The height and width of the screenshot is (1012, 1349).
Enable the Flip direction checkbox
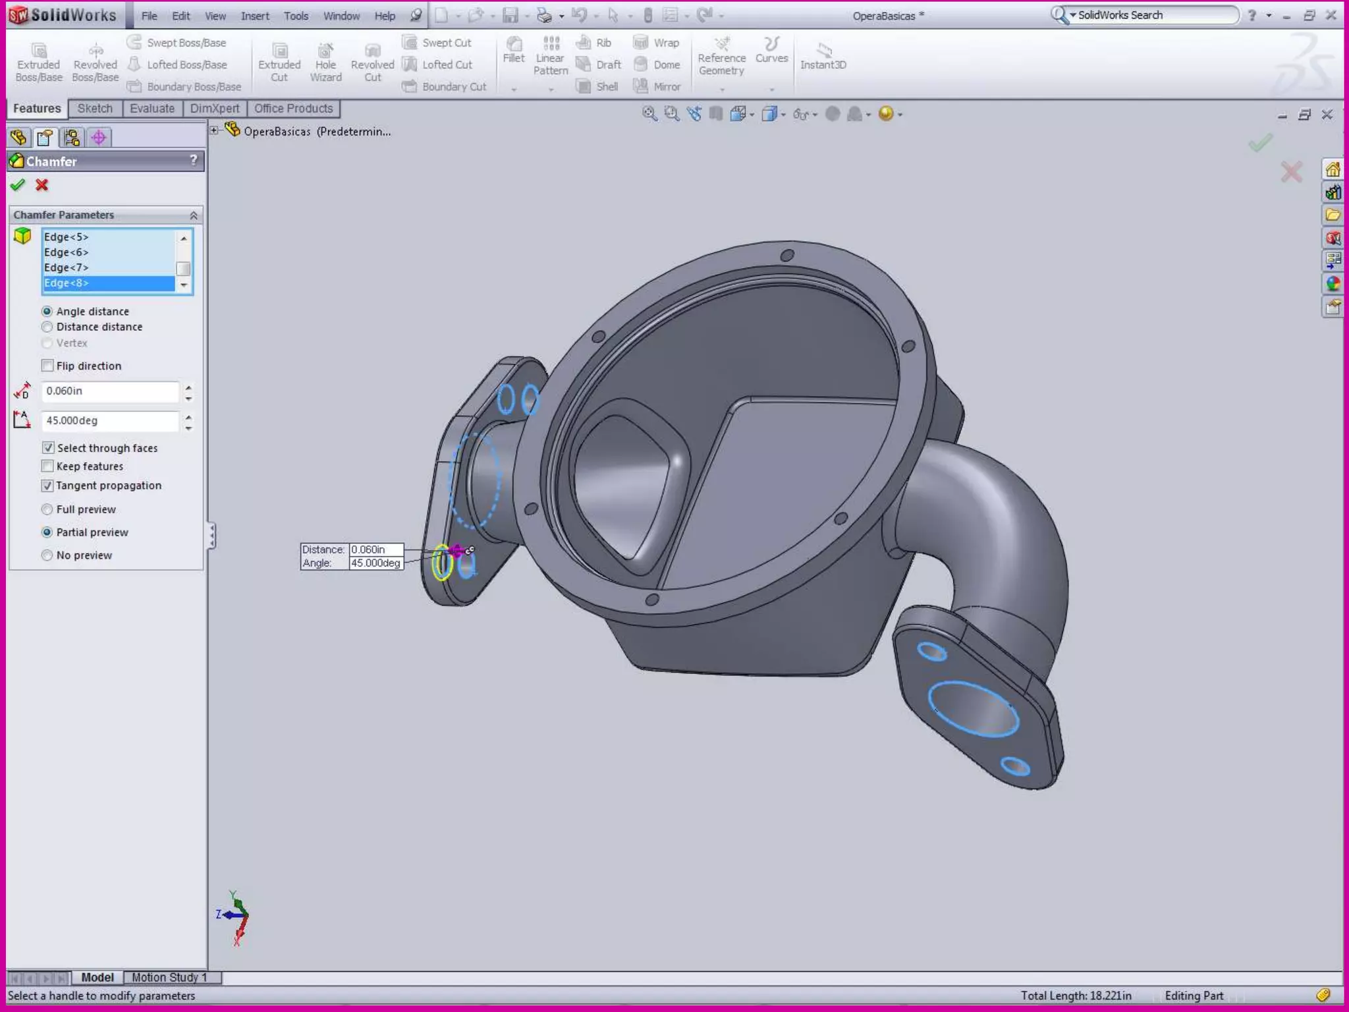[47, 366]
